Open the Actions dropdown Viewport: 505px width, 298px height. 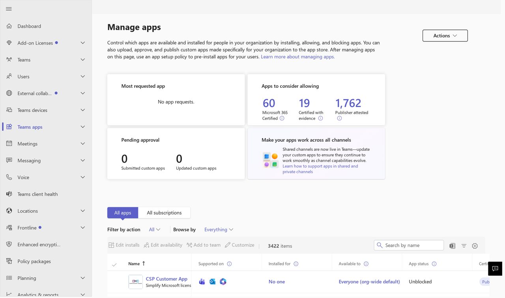(x=445, y=35)
